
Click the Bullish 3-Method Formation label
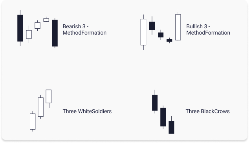[x=208, y=29]
